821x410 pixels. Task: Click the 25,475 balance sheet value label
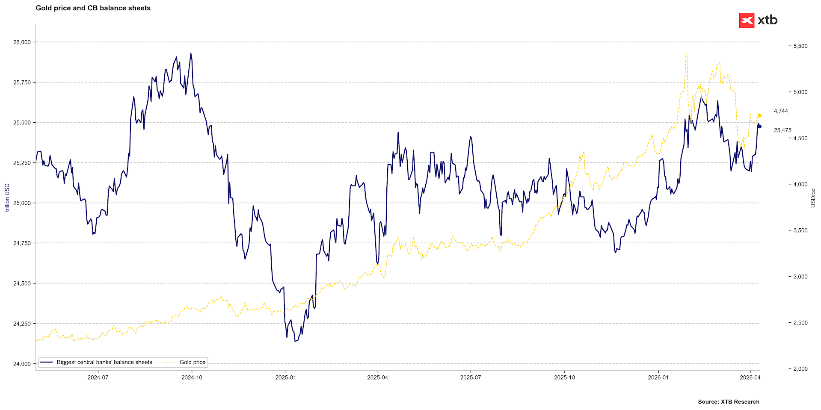coord(782,130)
